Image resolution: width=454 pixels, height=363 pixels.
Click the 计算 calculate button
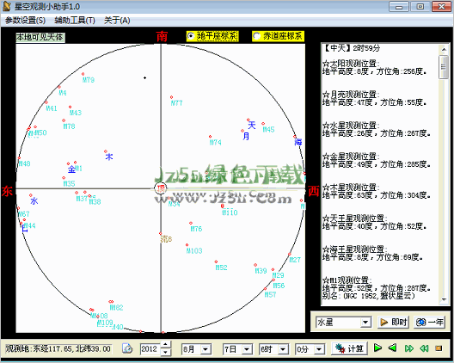coord(349,348)
